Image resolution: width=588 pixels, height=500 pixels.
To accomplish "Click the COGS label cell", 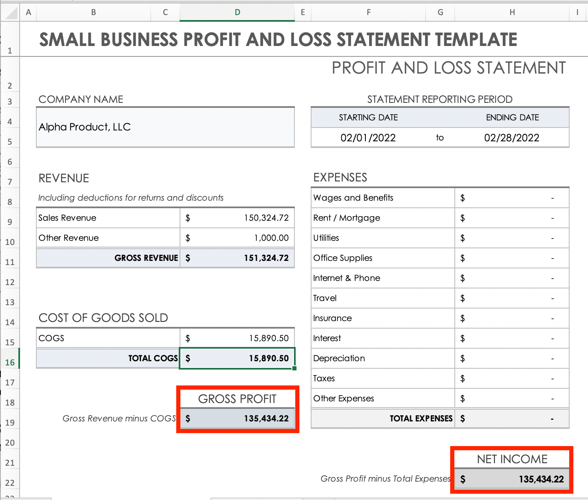I will click(x=108, y=338).
